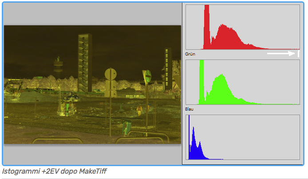Click the tall blue spike in blue histogram
308x179 pixels.
click(189, 138)
